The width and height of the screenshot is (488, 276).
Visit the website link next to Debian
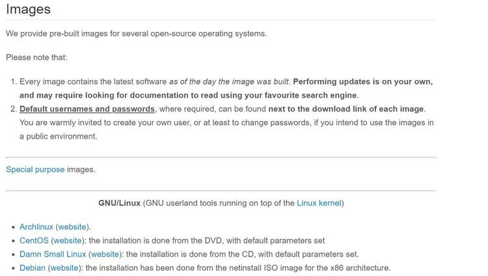64,268
